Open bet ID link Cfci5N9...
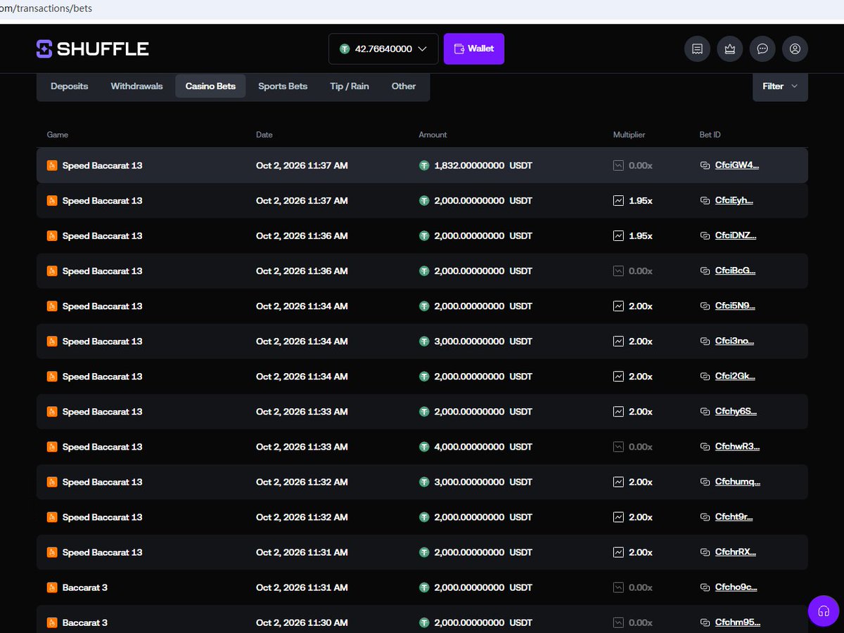This screenshot has height=633, width=844. [735, 306]
